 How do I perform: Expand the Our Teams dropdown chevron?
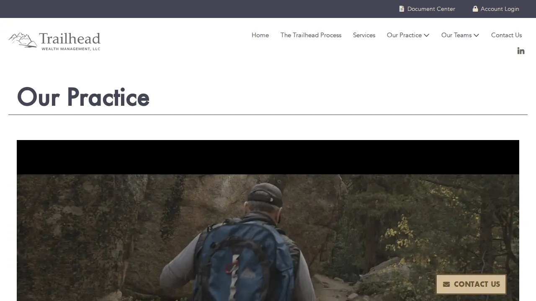click(x=476, y=35)
